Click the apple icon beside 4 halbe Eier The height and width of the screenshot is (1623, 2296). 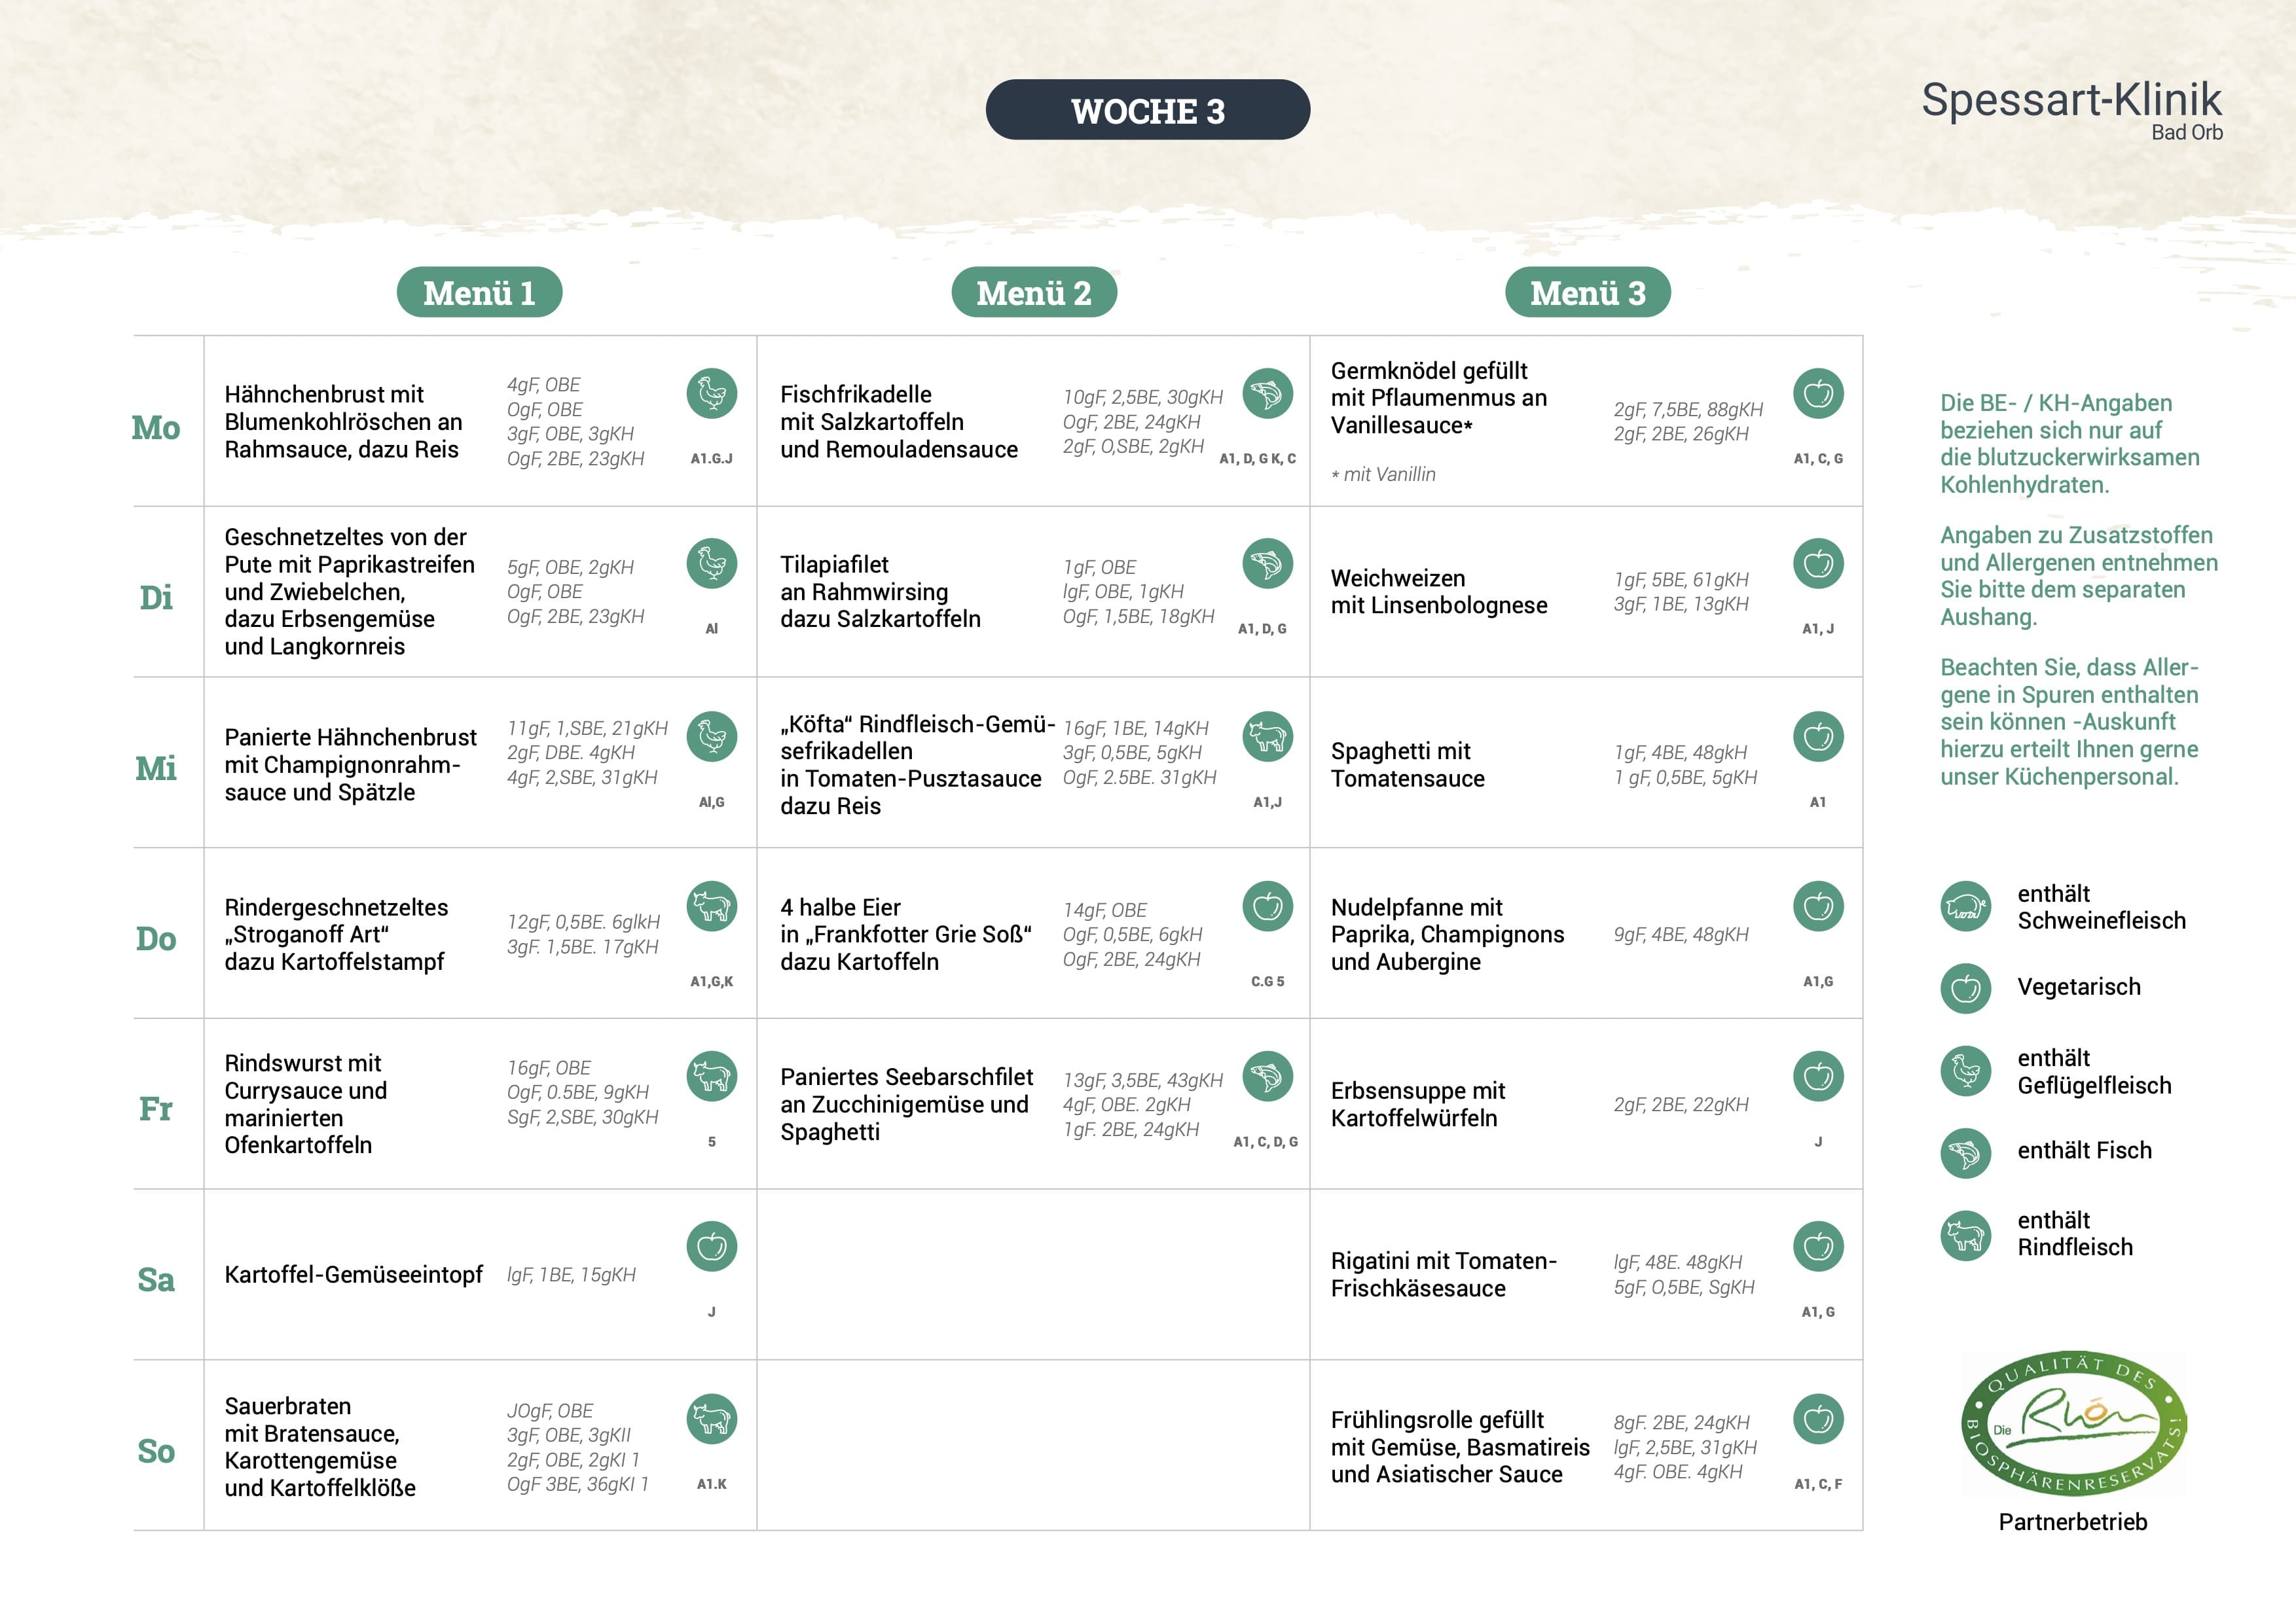(1267, 906)
